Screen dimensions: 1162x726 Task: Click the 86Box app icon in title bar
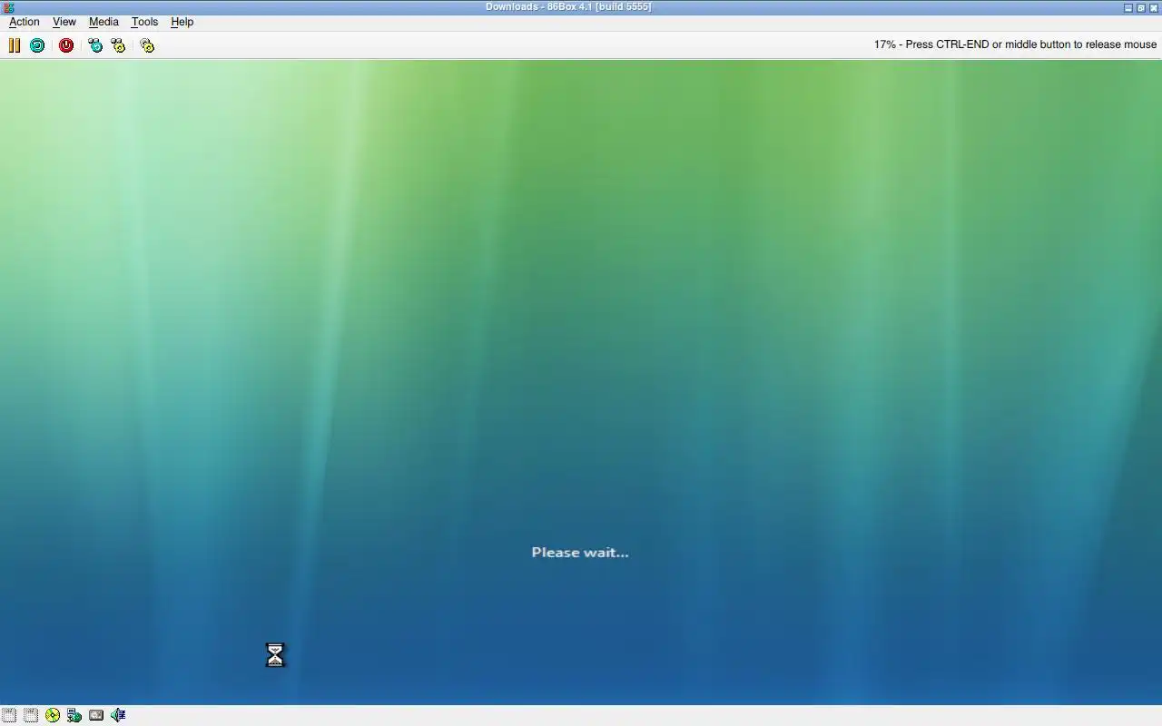coord(8,7)
